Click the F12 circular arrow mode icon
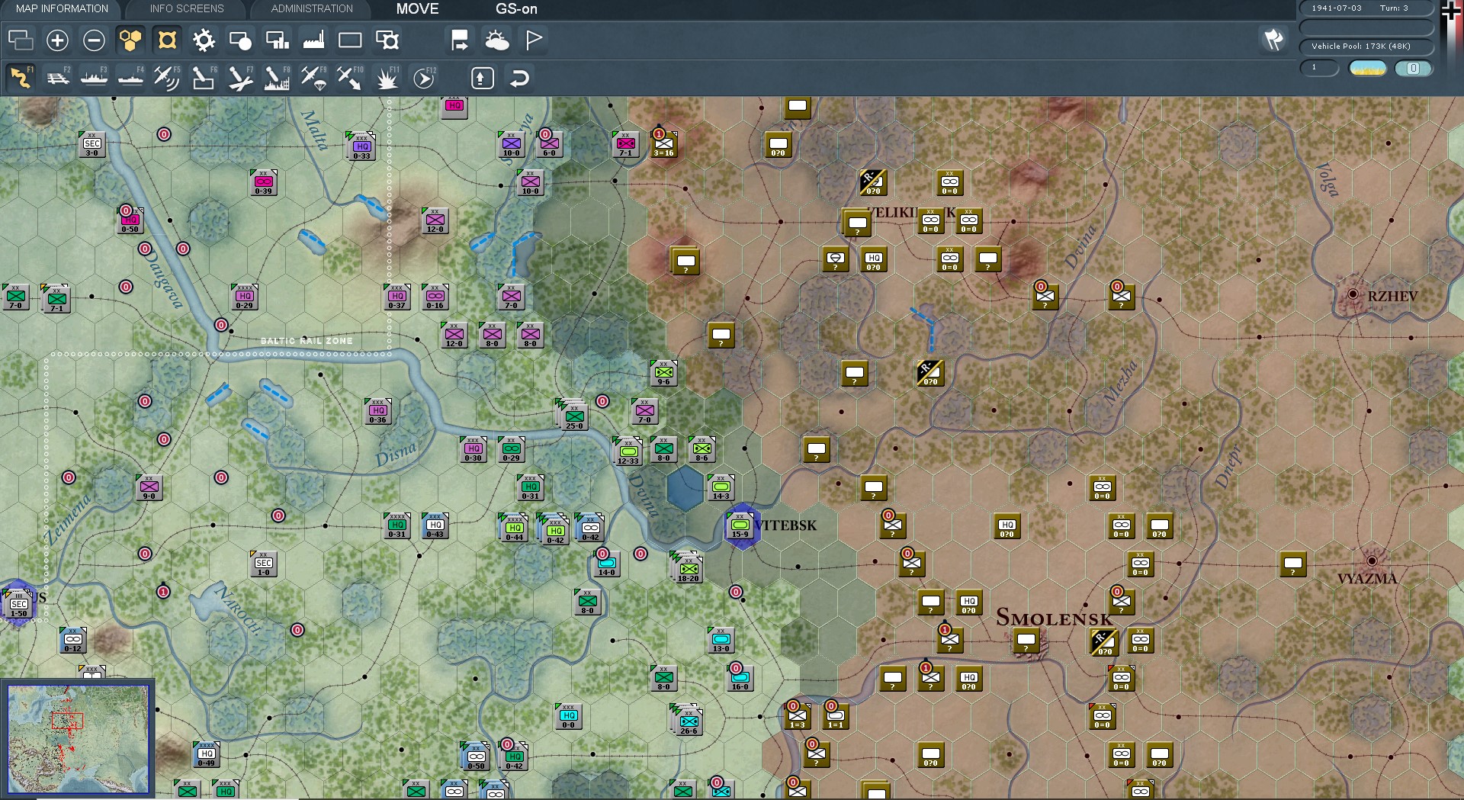 point(423,78)
